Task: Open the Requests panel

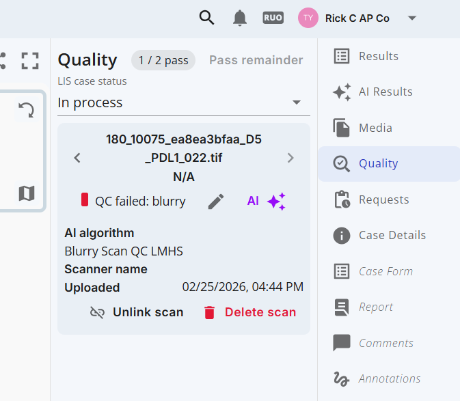Action: coord(383,199)
